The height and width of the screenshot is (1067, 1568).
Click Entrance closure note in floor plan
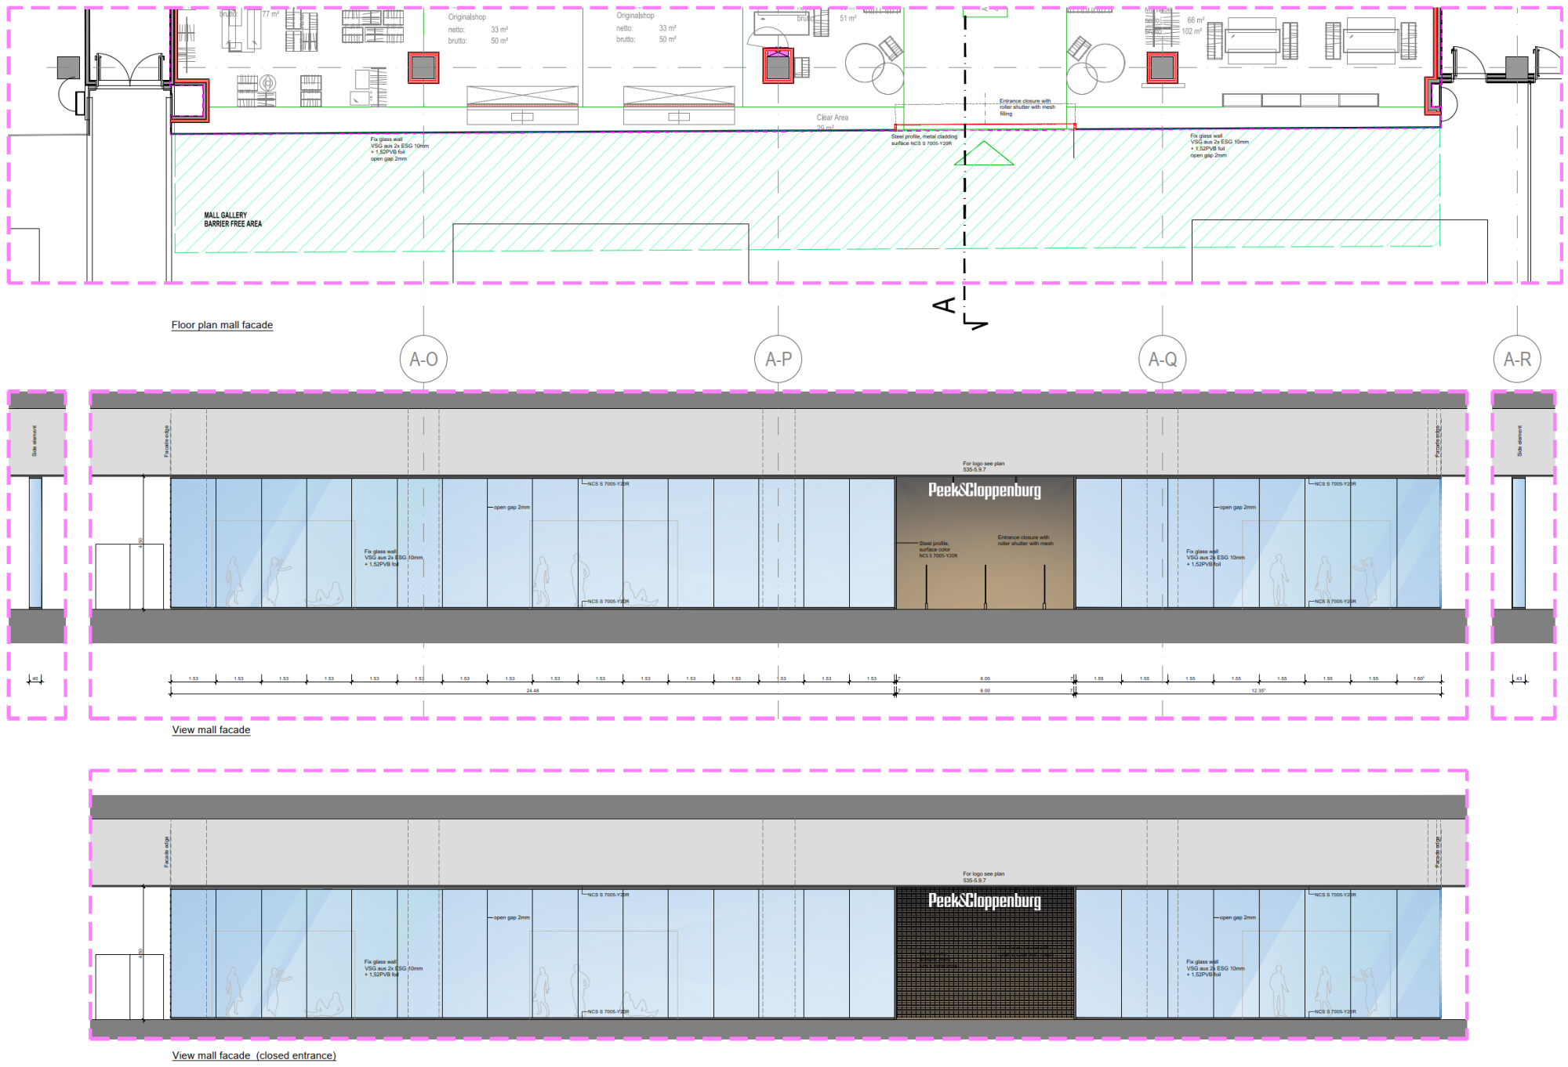coord(1026,107)
